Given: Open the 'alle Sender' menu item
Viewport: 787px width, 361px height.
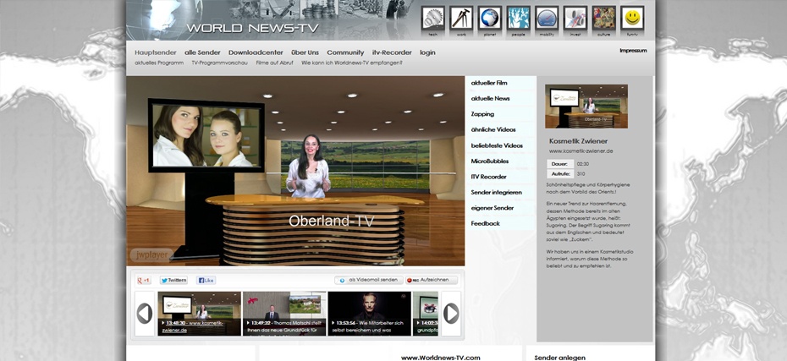Looking at the screenshot, I should pyautogui.click(x=202, y=52).
